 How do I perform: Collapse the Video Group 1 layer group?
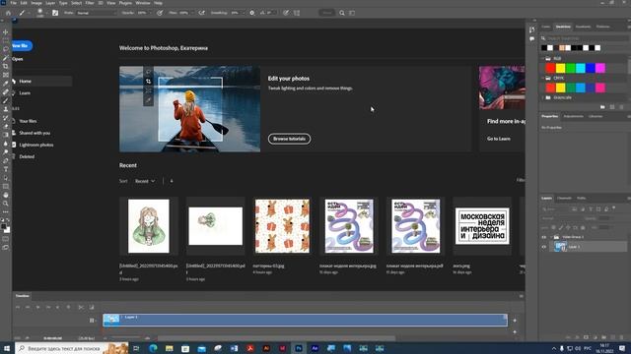[551, 237]
